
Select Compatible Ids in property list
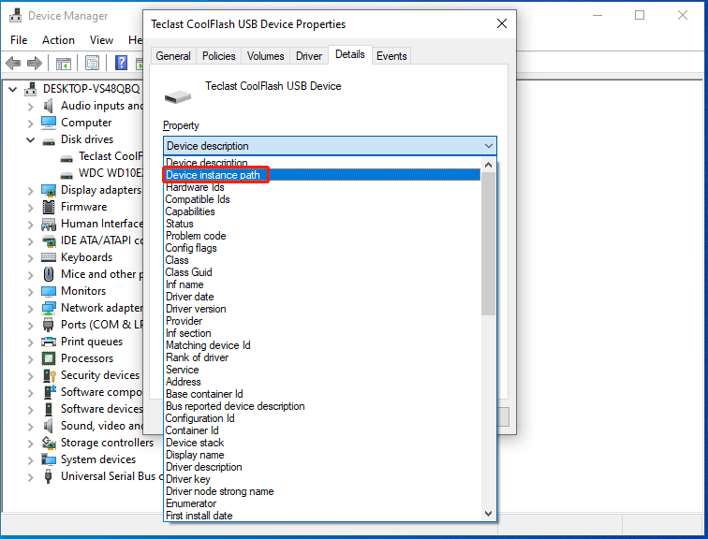pyautogui.click(x=321, y=199)
